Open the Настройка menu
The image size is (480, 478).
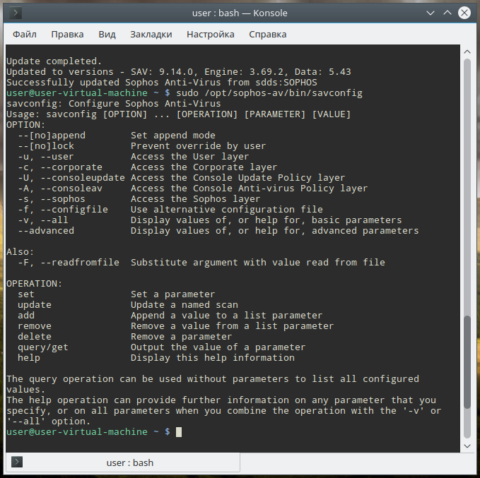pyautogui.click(x=210, y=35)
